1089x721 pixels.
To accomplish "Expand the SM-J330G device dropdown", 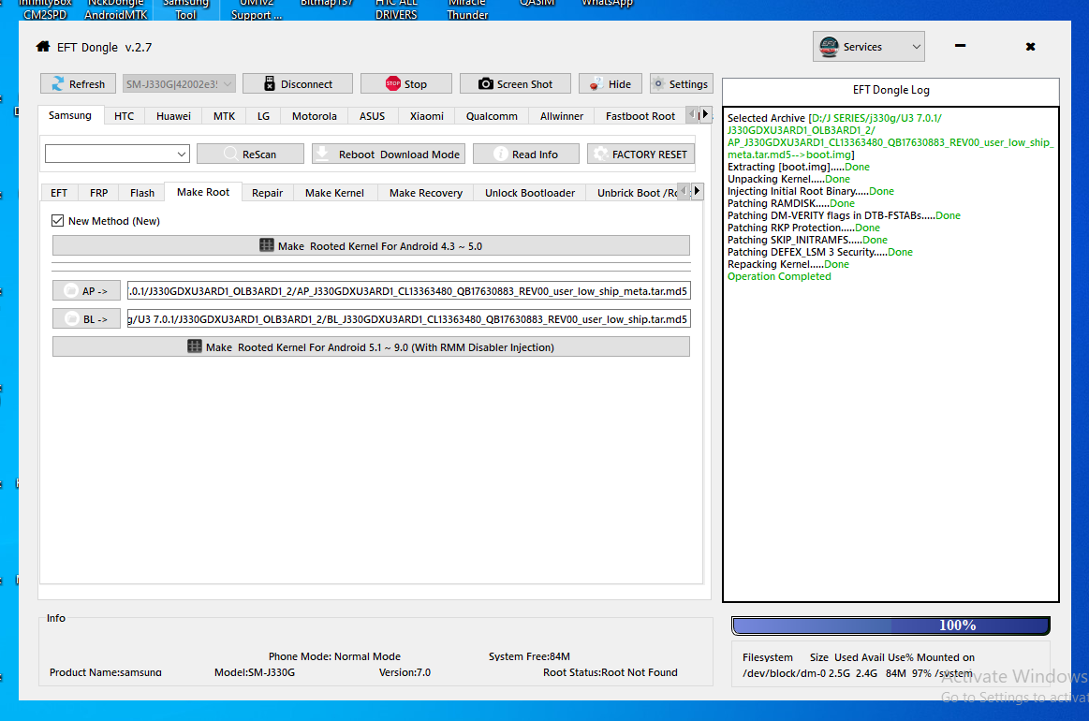I will coord(179,83).
